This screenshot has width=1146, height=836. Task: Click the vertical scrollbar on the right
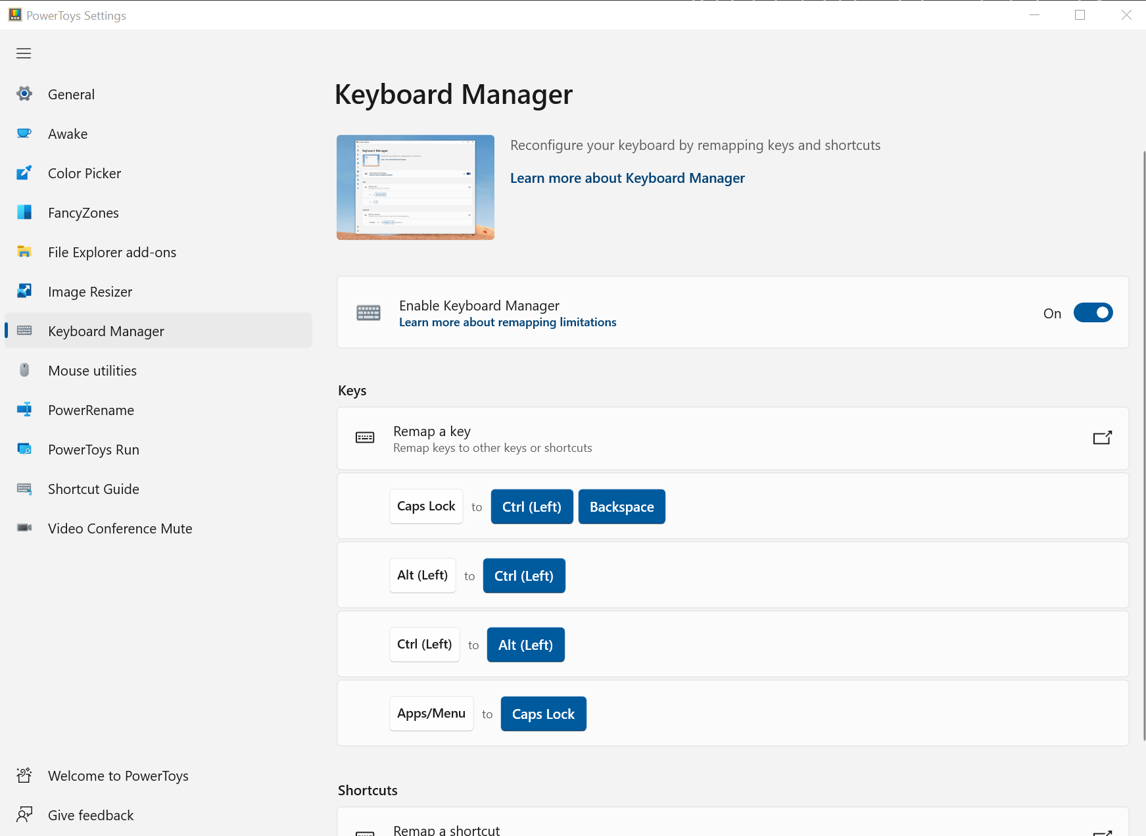1143,447
